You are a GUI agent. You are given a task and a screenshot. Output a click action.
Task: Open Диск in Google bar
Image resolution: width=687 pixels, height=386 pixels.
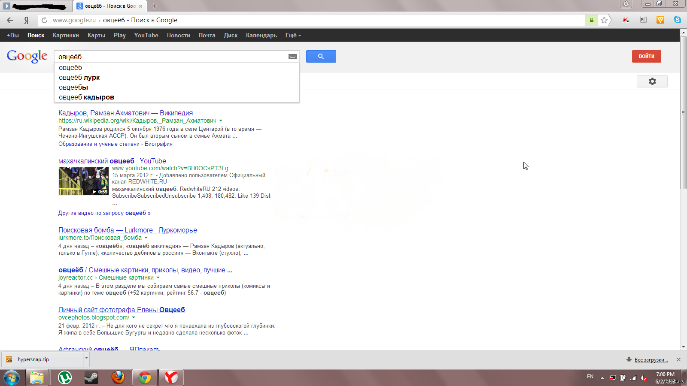231,36
